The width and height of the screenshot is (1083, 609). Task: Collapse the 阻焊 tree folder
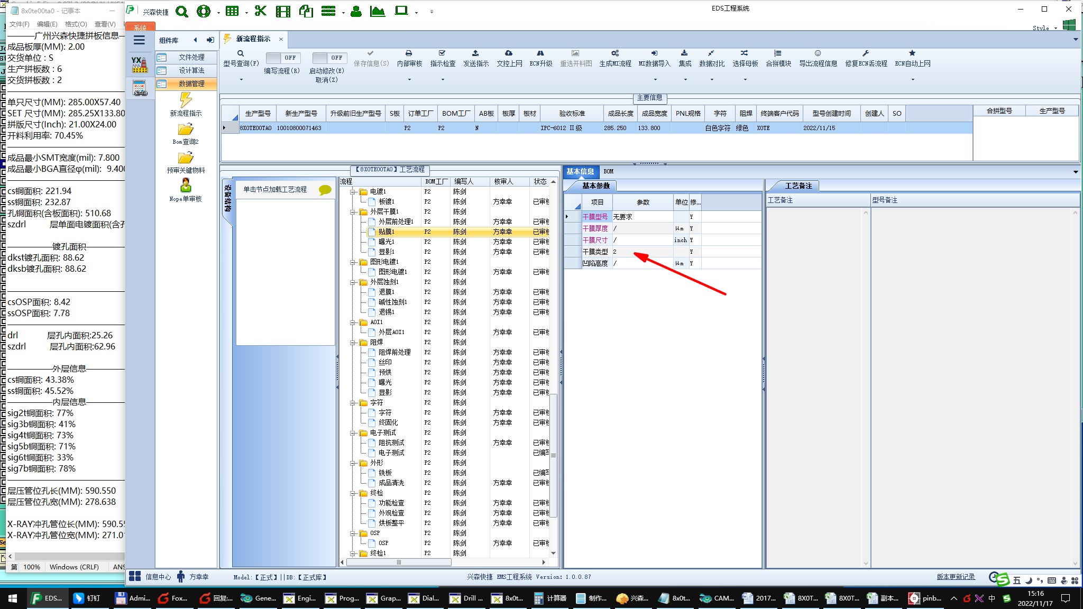point(353,343)
